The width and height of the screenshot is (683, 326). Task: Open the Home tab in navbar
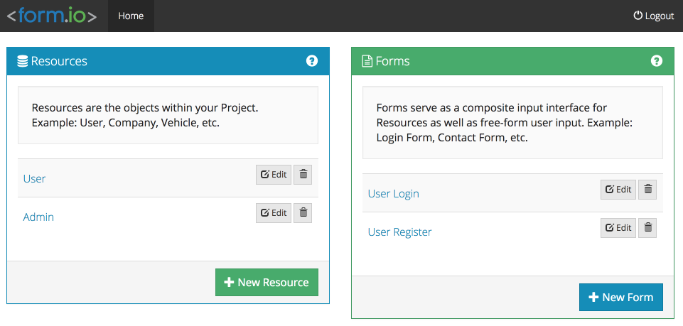(131, 16)
